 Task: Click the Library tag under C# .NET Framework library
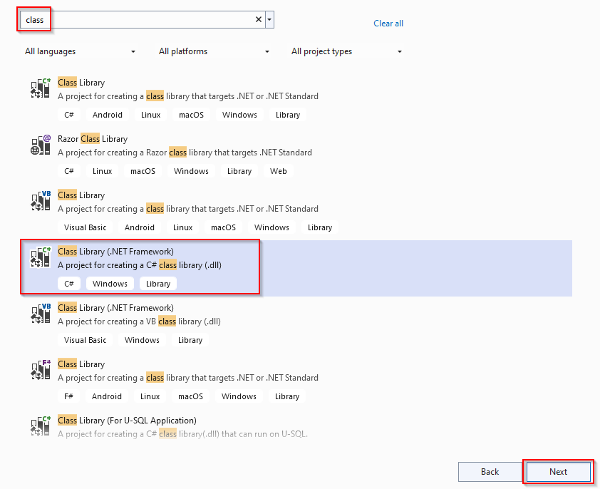[158, 284]
